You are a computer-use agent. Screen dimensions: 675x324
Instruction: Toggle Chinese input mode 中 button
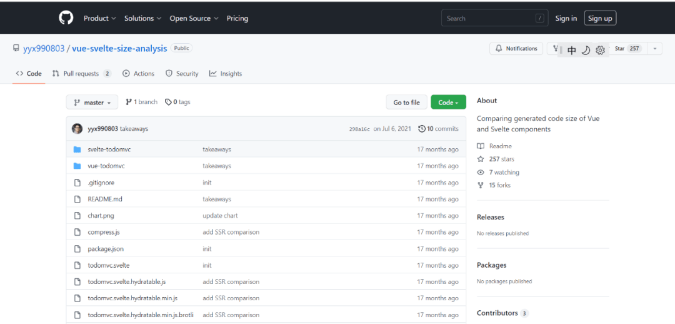571,50
